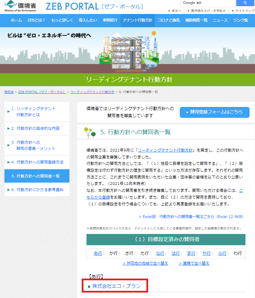Select コロナと換気 in the navigation bar

click(169, 20)
